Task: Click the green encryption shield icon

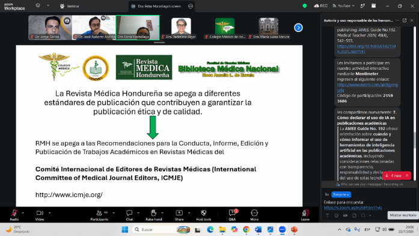Action: point(305,5)
